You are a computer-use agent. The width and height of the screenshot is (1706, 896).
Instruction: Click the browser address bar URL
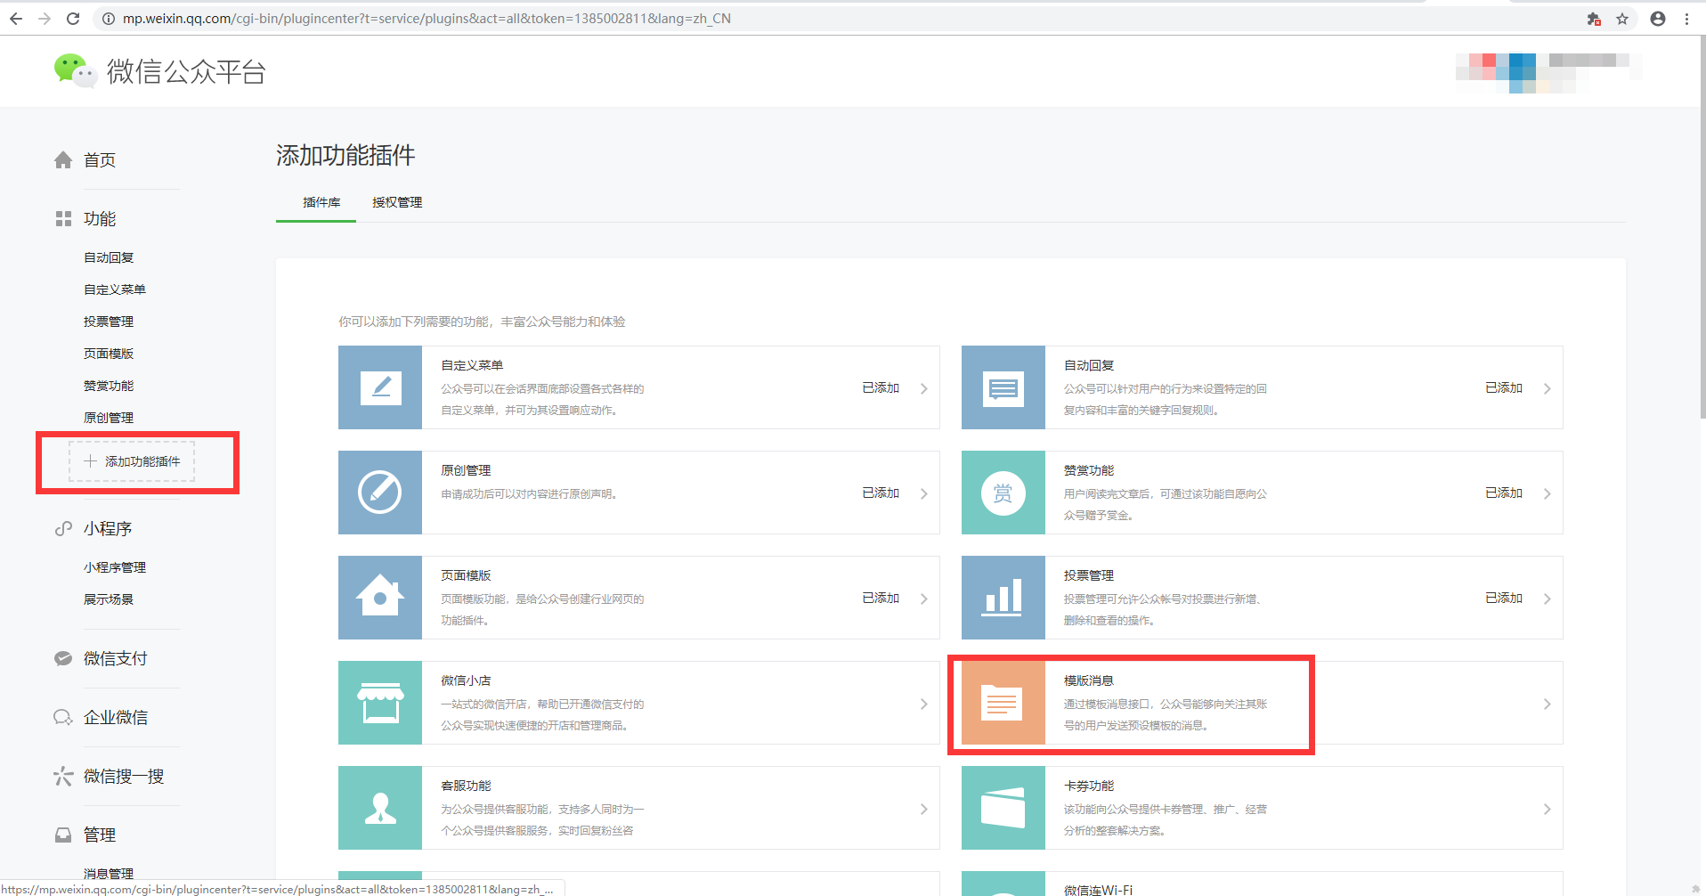427,19
